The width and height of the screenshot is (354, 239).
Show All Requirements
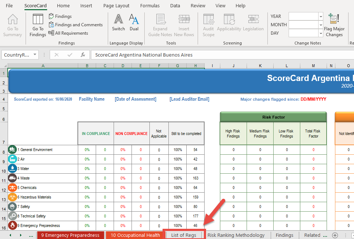click(68, 33)
